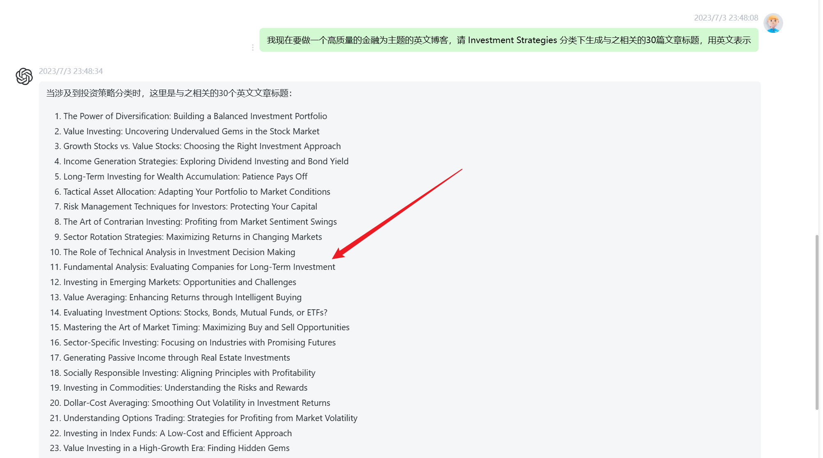Viewport: 823px width, 458px height.
Task: Click the 23:48:34 assistant reply timestamp
Action: 71,71
